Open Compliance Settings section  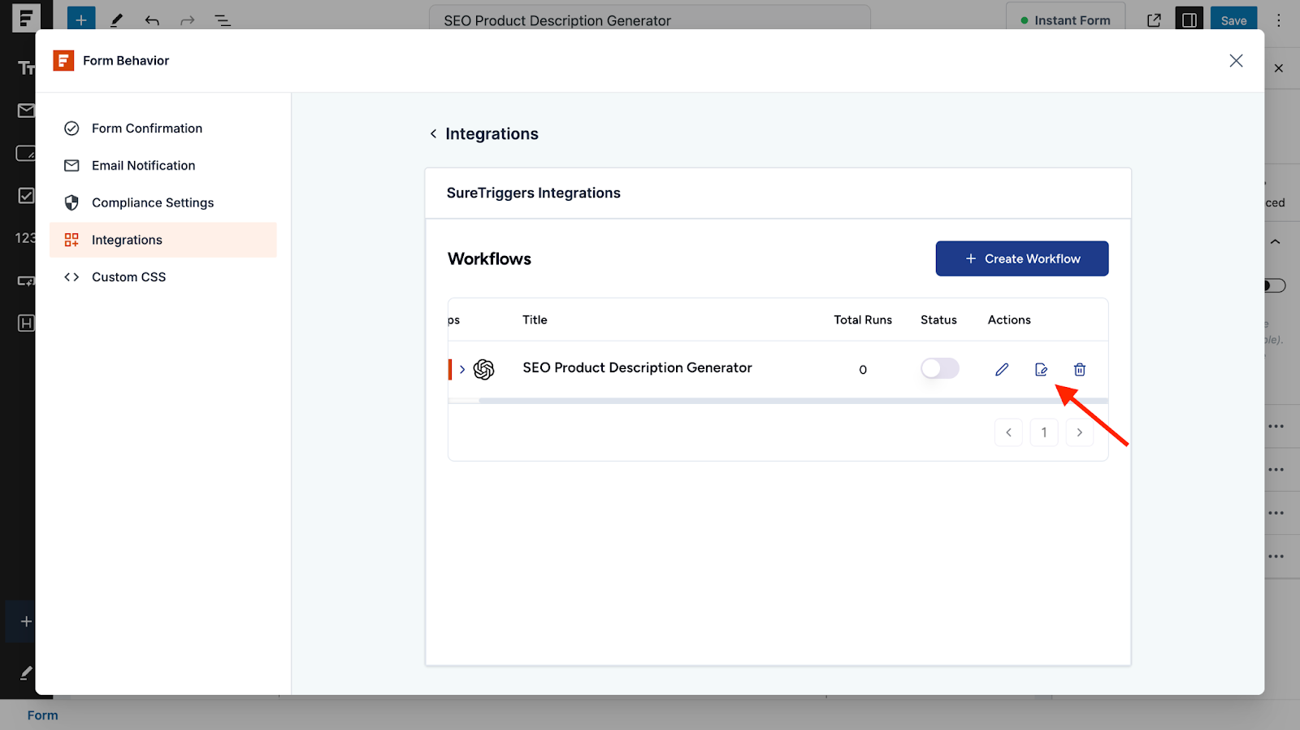pos(163,202)
